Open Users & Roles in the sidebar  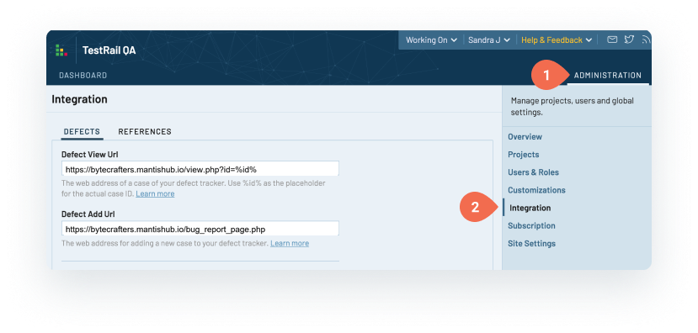[533, 172]
